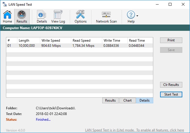This screenshot has width=190, height=133.
Task: Click the Length column header
Action: tap(28, 41)
